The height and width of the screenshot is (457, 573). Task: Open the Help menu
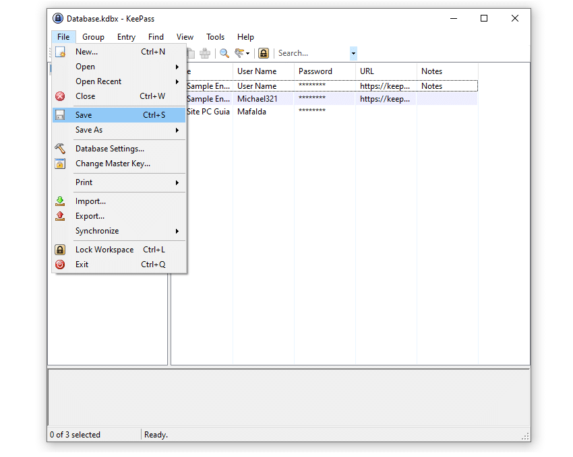(245, 37)
